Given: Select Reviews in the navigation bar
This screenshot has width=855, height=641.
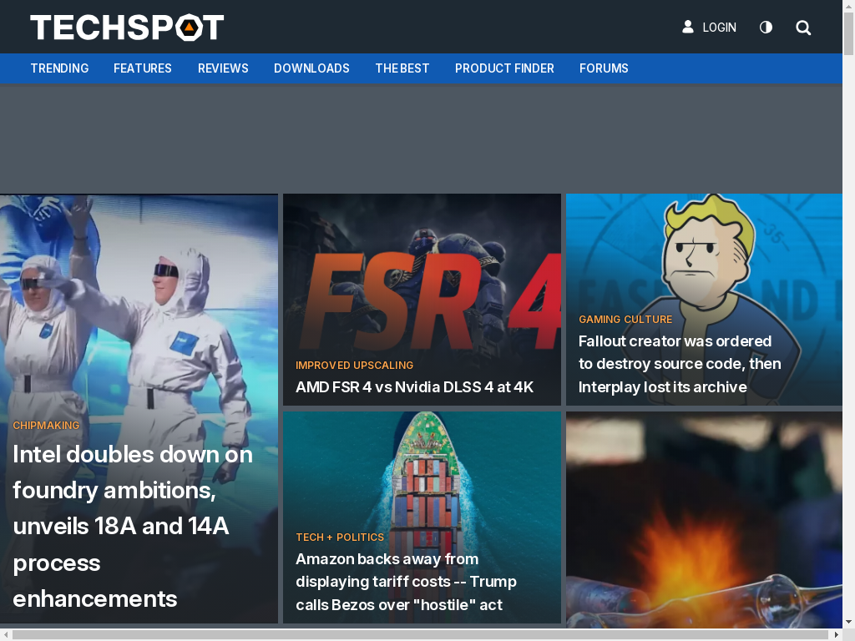Looking at the screenshot, I should point(223,68).
